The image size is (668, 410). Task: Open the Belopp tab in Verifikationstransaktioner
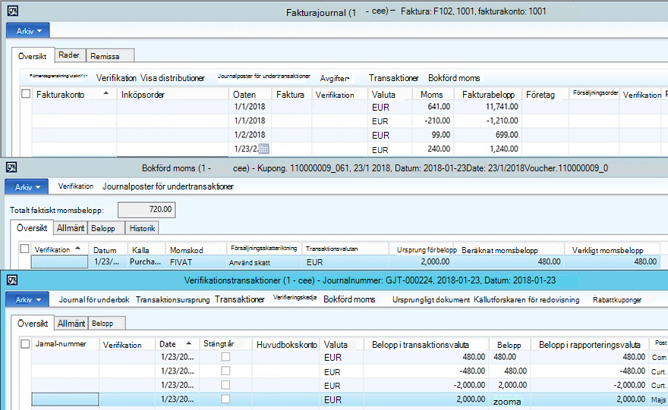[x=106, y=324]
